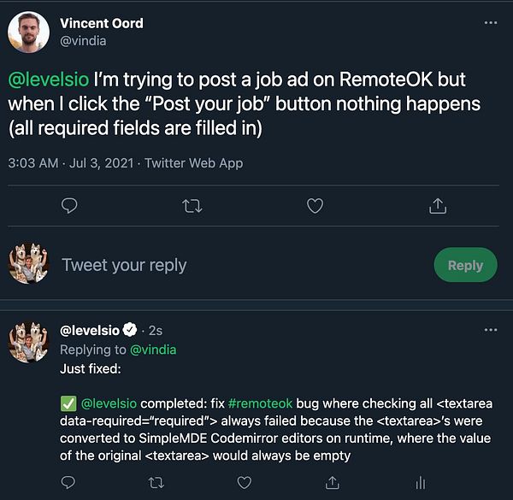Click the green Reply button

tap(465, 265)
